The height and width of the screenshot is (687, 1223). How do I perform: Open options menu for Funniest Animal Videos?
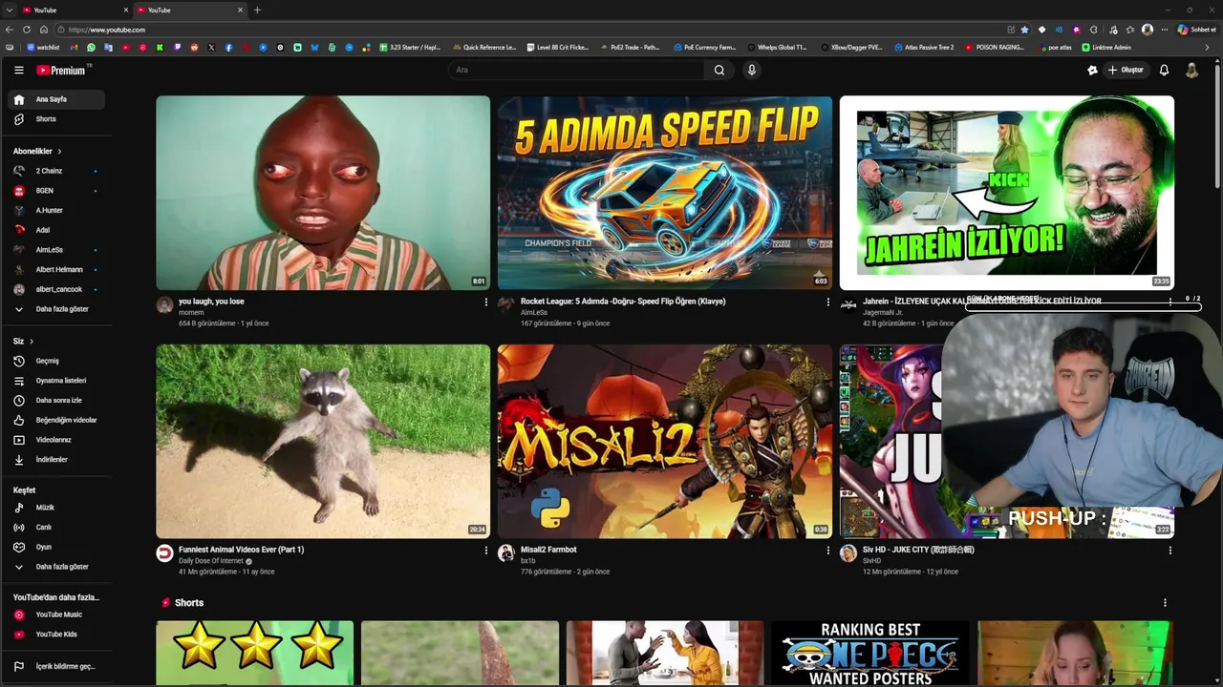click(x=485, y=551)
